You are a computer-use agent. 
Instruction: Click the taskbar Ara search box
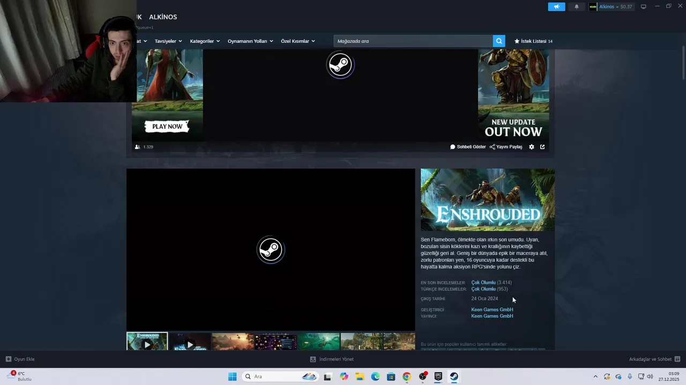click(x=280, y=376)
